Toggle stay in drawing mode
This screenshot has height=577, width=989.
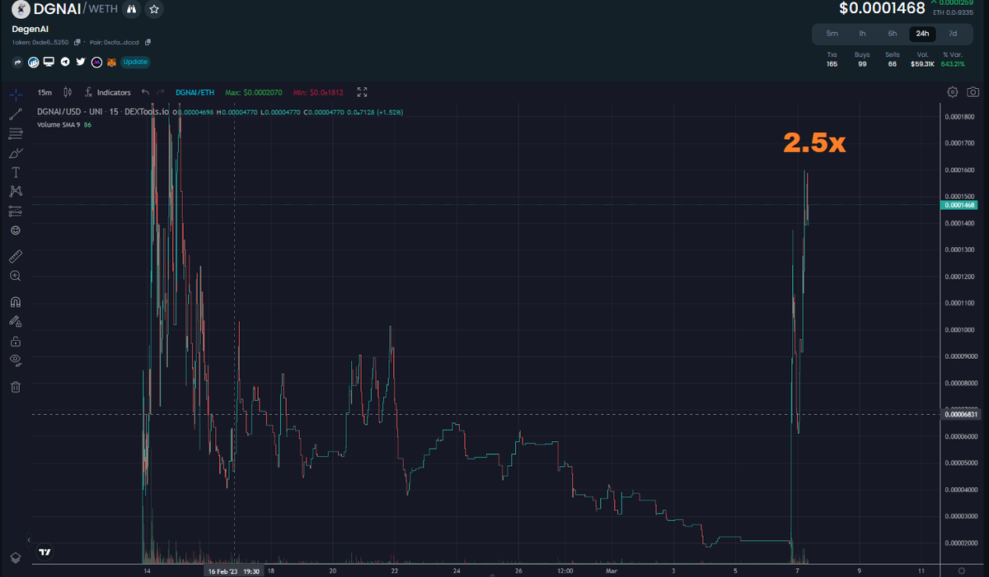15,321
